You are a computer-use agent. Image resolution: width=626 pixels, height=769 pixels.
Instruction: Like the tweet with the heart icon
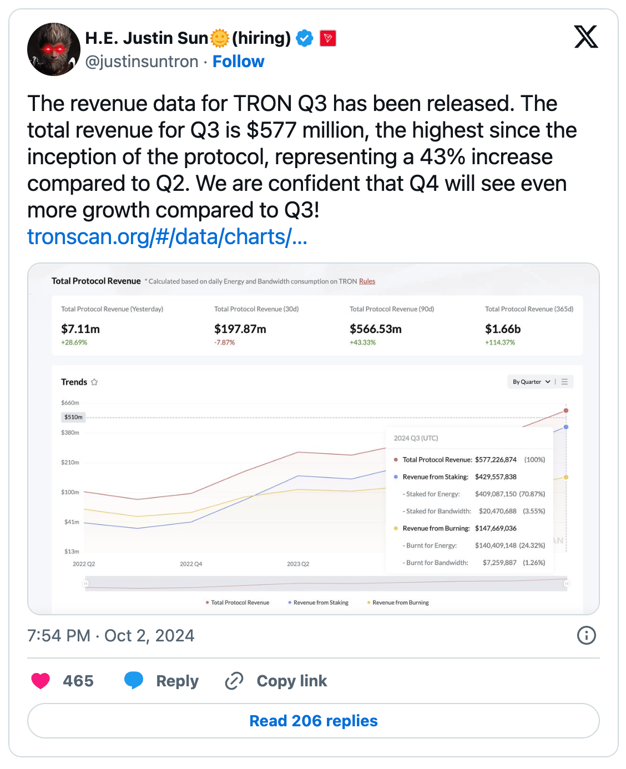click(41, 681)
